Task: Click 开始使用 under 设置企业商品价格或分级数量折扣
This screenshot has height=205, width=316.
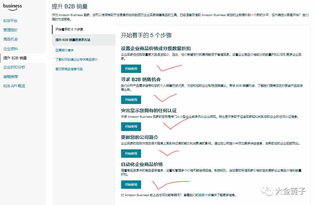Action: point(131,69)
